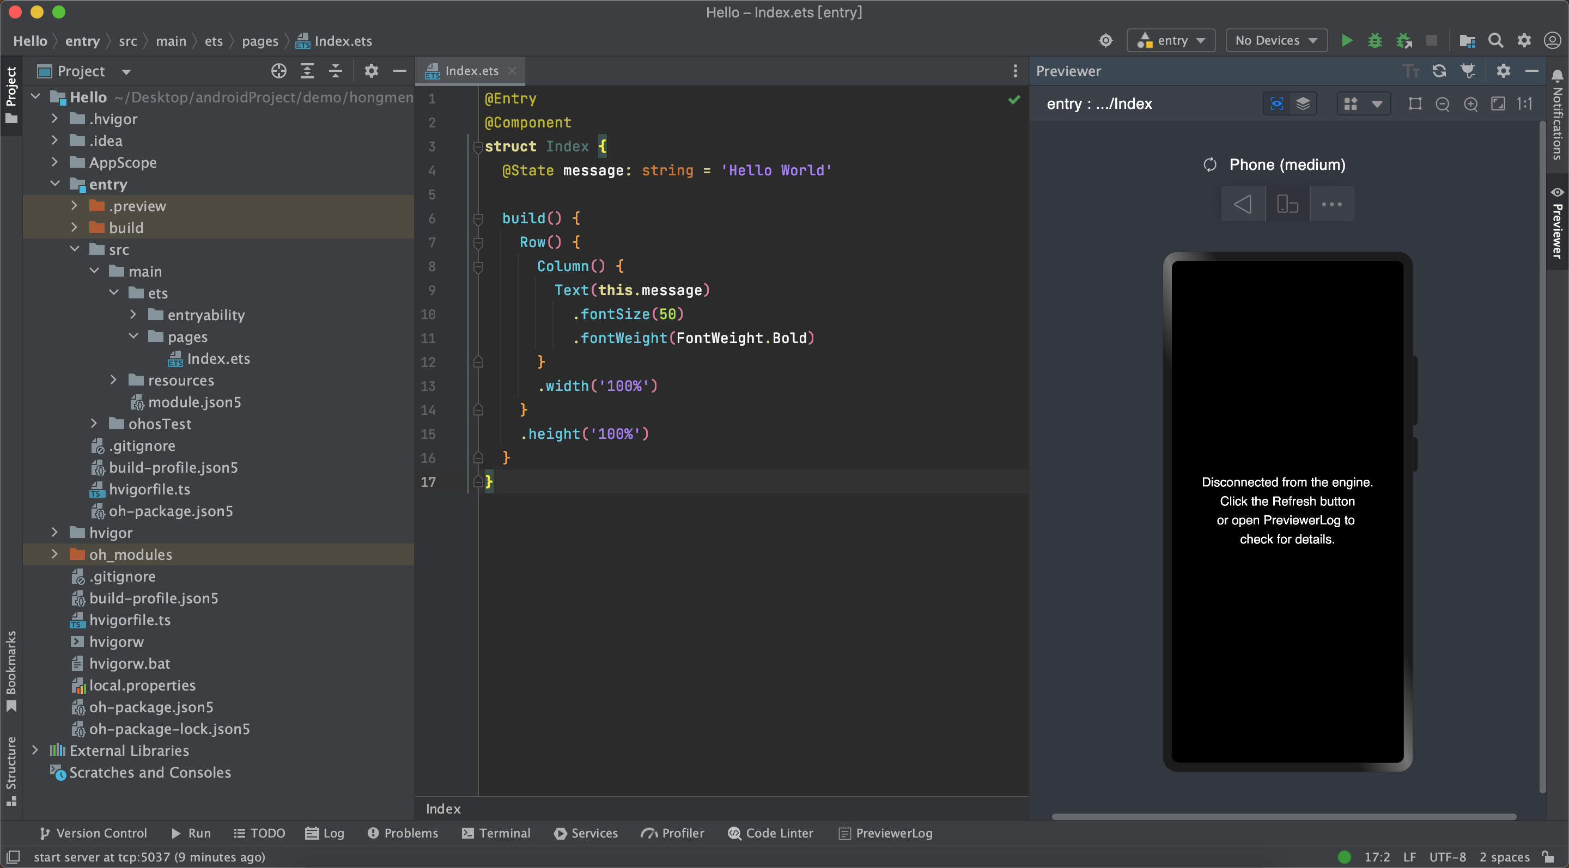Open the entry run configuration dropdown
The width and height of the screenshot is (1569, 868).
tap(1171, 41)
